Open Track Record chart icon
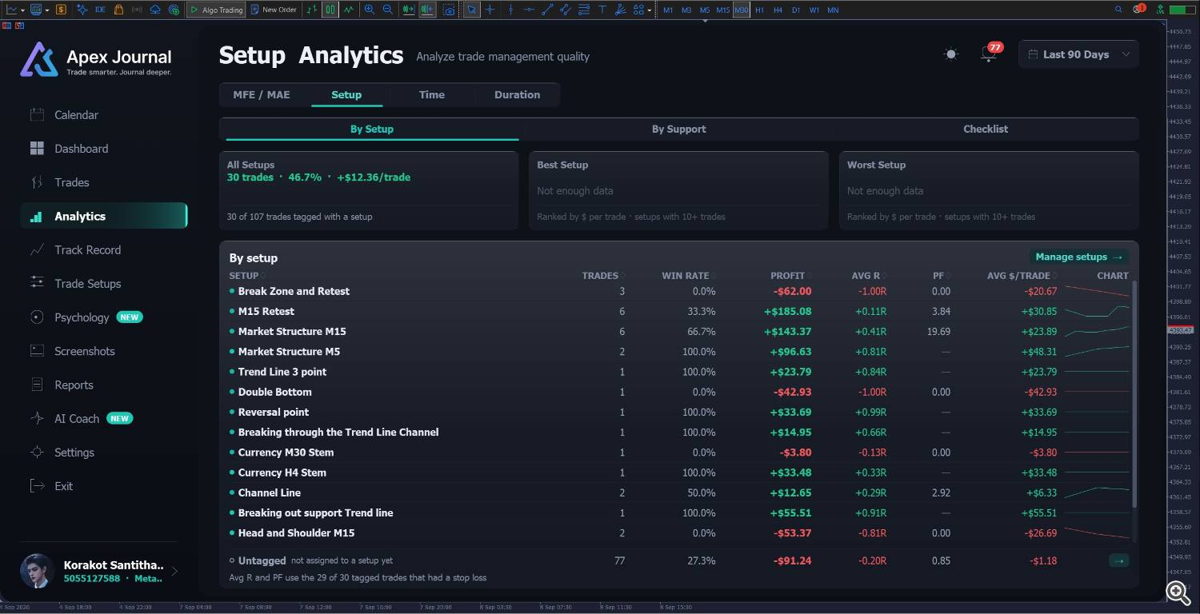Screen dimensions: 1200x614 pos(37,249)
